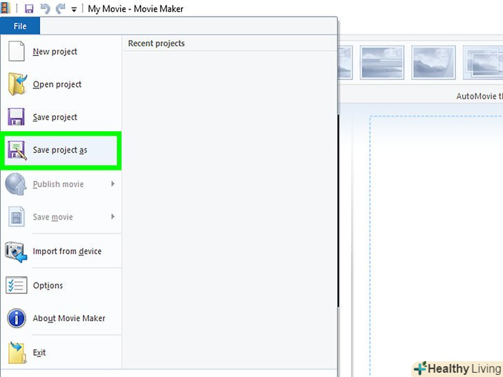Click the floppy disk Save project icon
This screenshot has height=377, width=503.
[16, 117]
